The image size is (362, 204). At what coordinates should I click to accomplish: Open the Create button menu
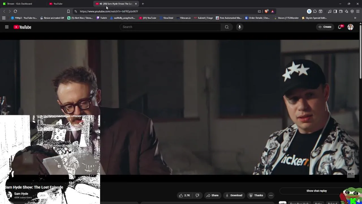pos(325,27)
